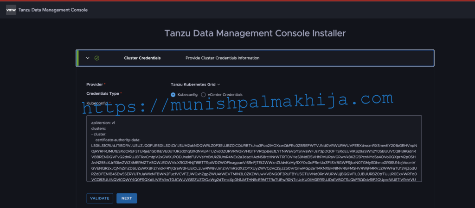This screenshot has height=208, width=475.
Task: Select the vCenter Credentials radio button
Action: pos(203,94)
